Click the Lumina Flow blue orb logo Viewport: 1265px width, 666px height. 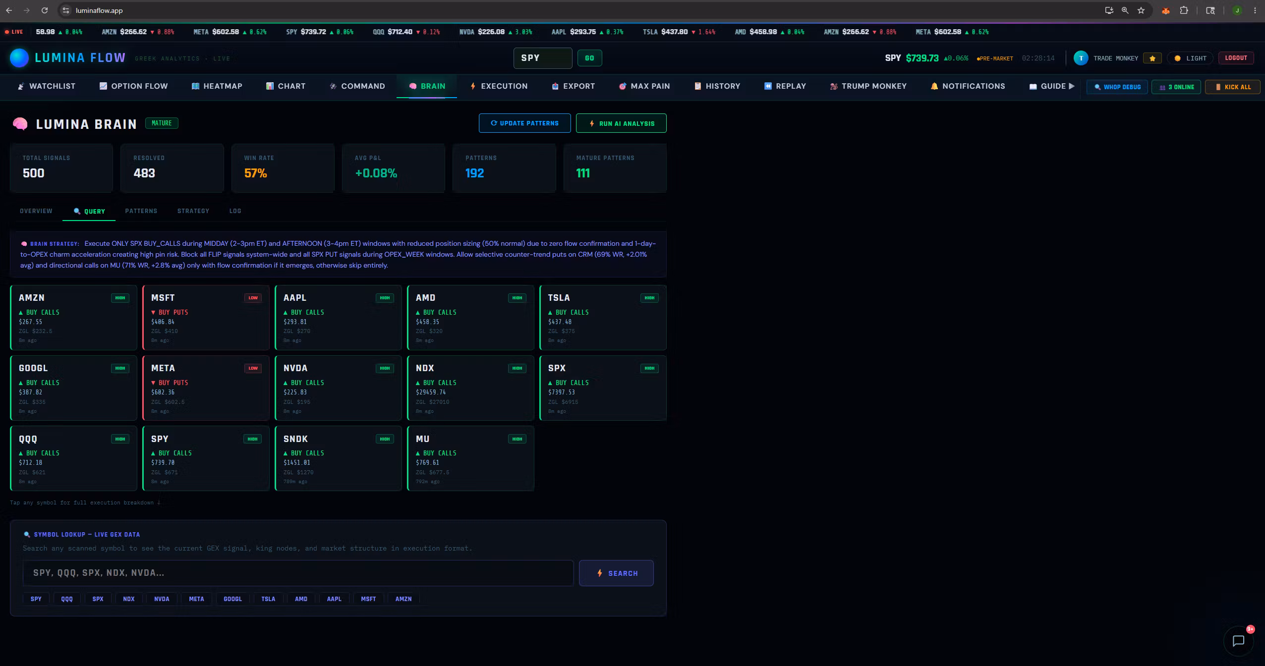[x=19, y=58]
